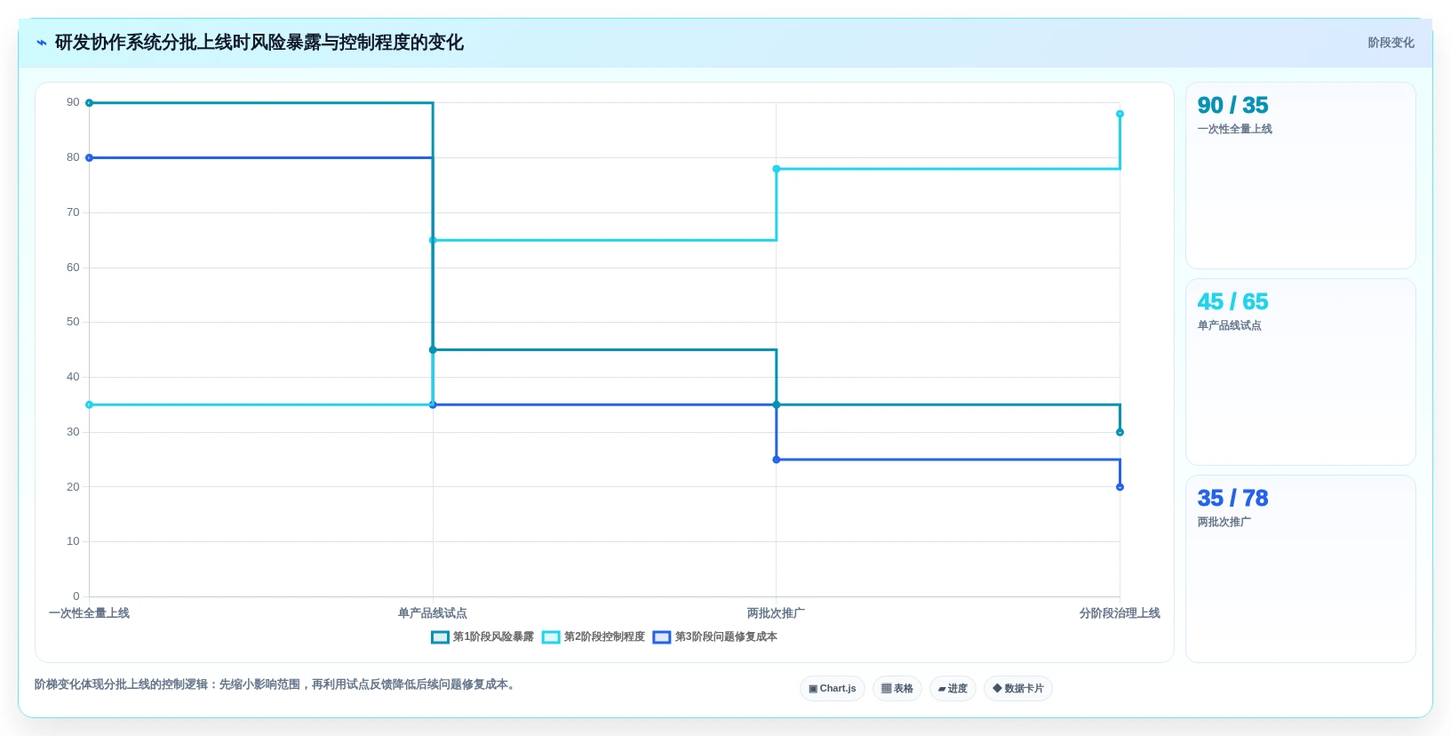Click the y-axis label 90
The width and height of the screenshot is (1451, 736).
coord(73,102)
